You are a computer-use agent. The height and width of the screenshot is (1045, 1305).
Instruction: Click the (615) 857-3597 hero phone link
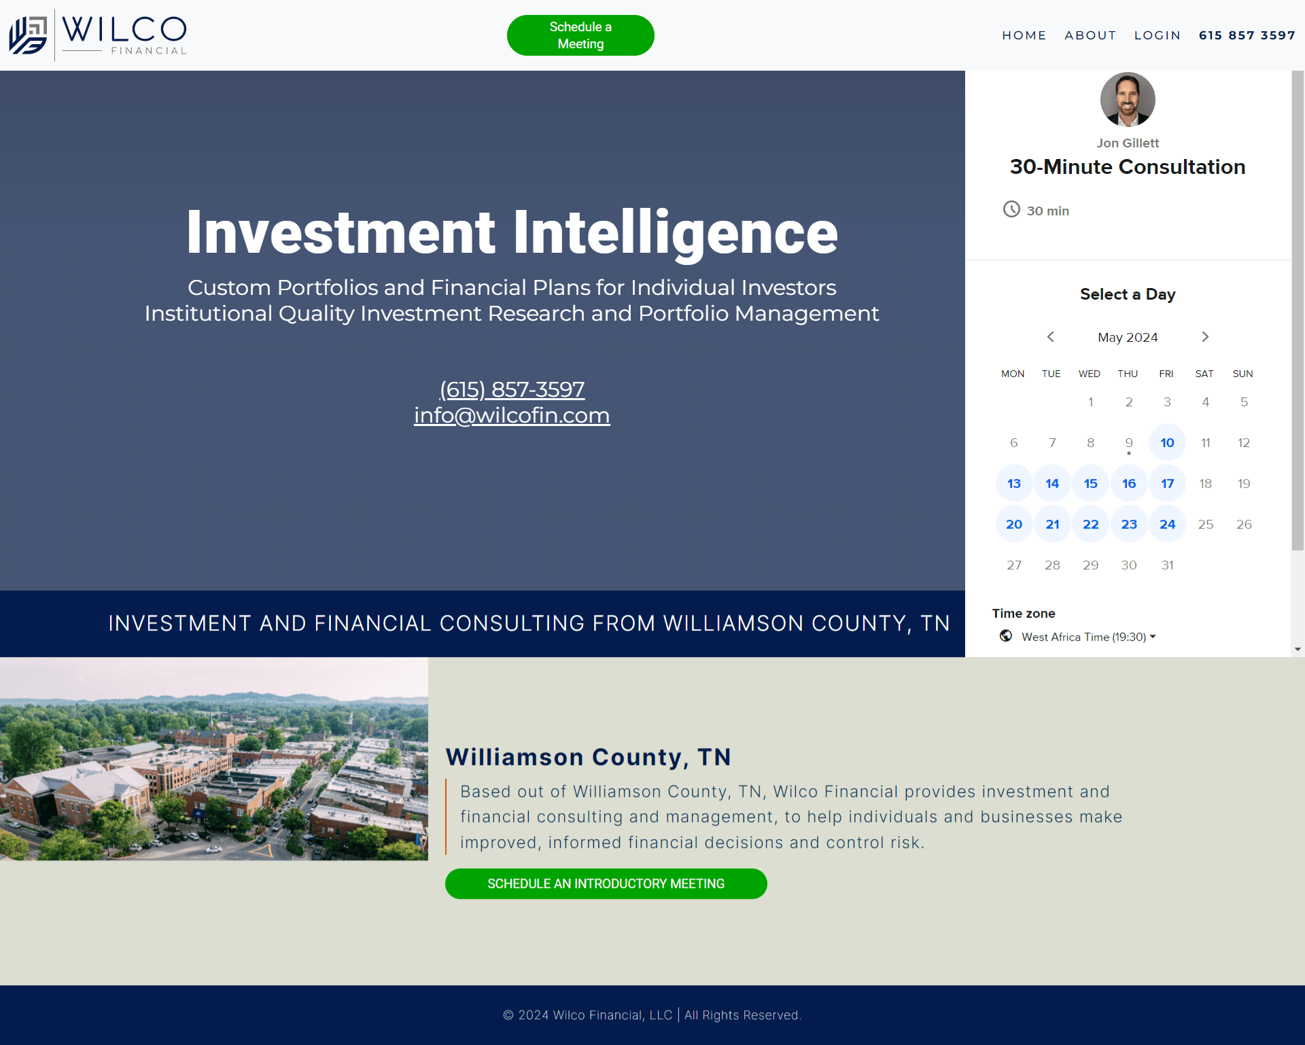tap(512, 389)
